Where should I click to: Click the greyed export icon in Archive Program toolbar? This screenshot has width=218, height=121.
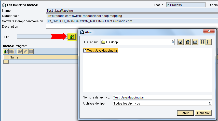pyautogui.click(x=11, y=52)
